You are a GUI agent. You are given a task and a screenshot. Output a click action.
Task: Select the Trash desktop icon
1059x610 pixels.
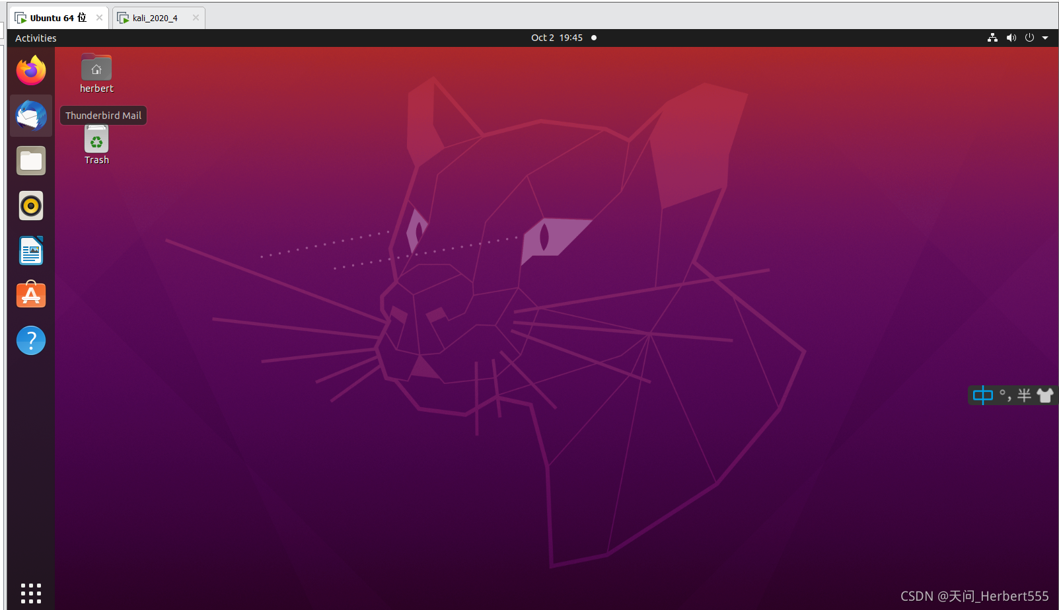coord(96,145)
